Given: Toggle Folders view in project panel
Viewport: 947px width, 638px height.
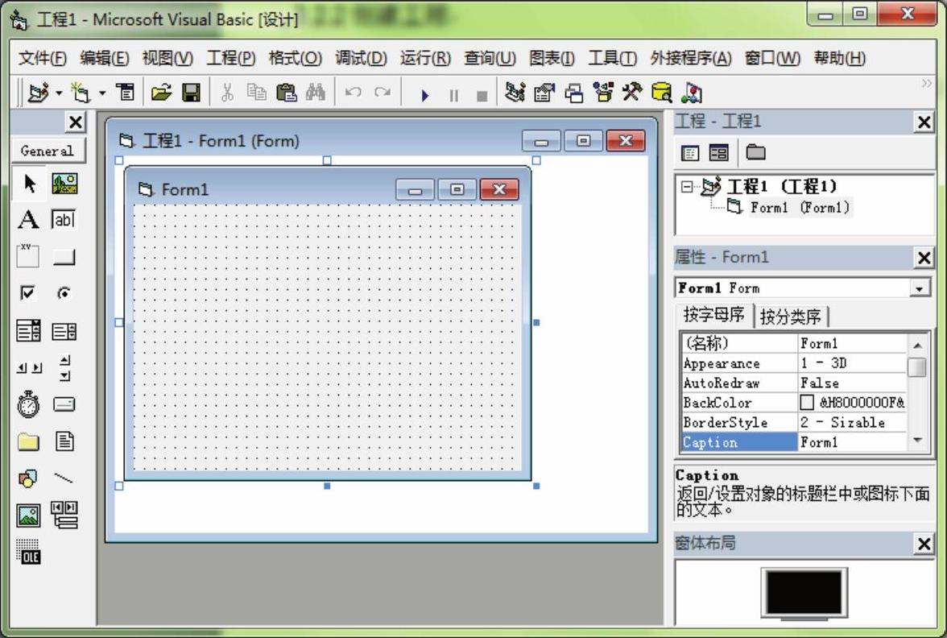Looking at the screenshot, I should pyautogui.click(x=755, y=153).
